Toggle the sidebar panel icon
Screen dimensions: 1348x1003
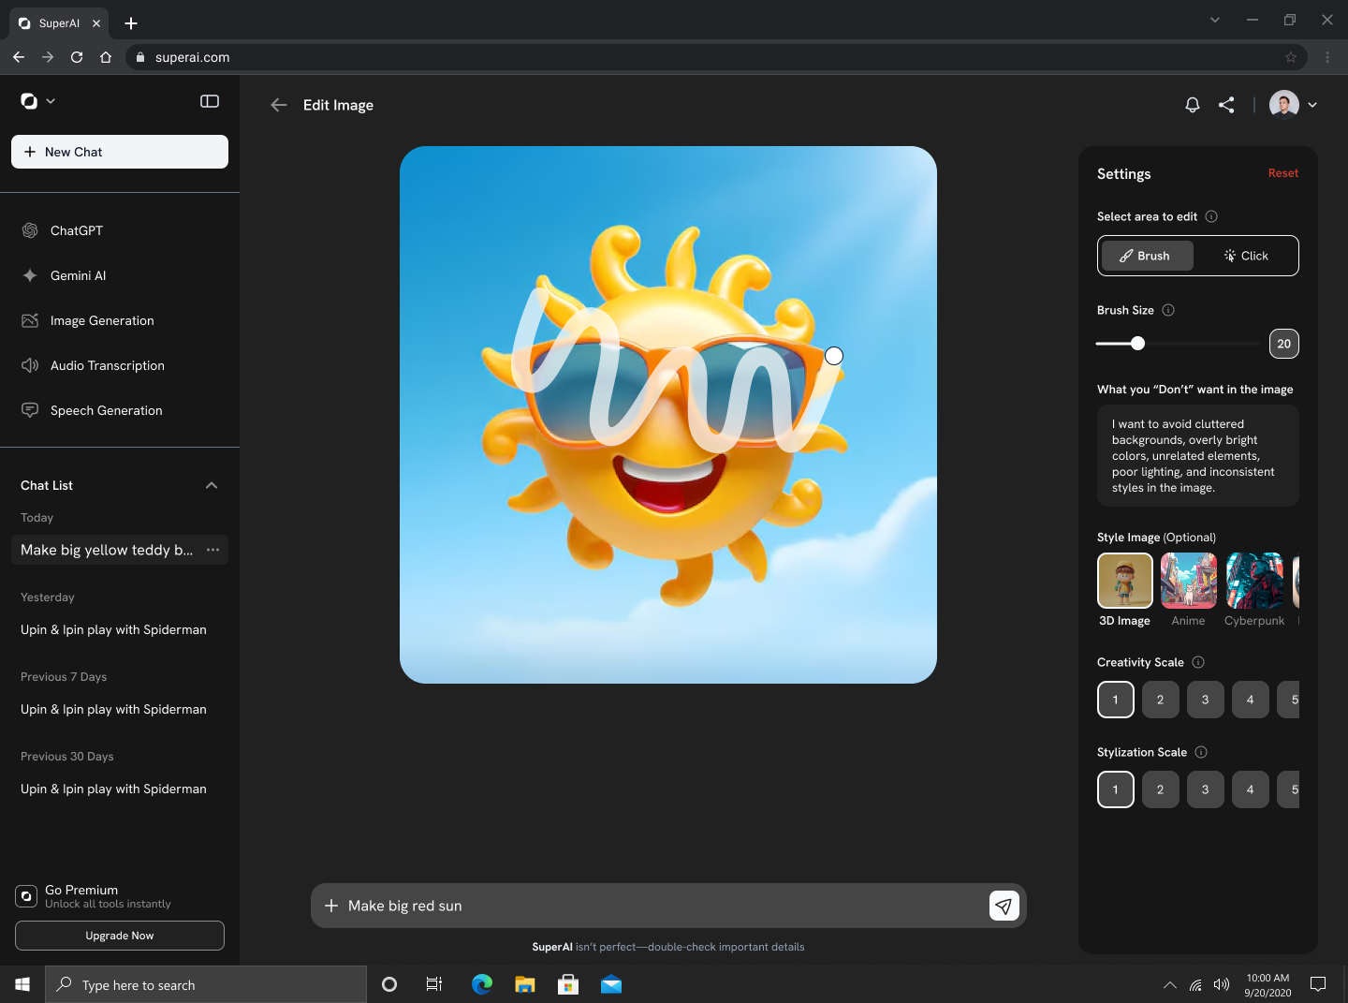(210, 101)
